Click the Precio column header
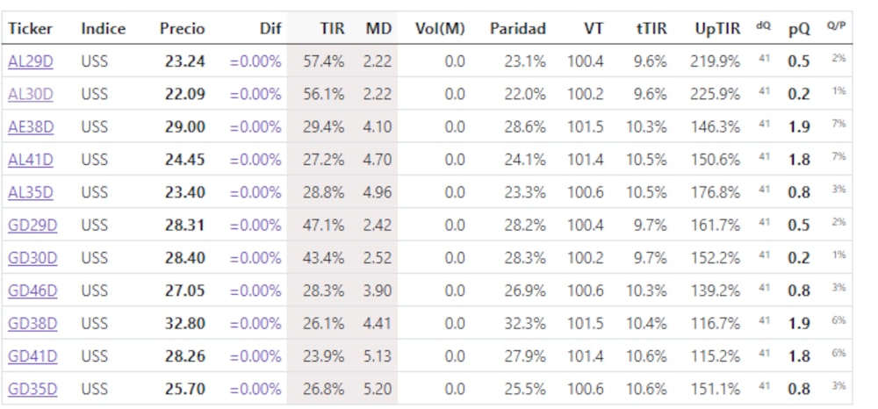This screenshot has width=878, height=409. tap(182, 29)
